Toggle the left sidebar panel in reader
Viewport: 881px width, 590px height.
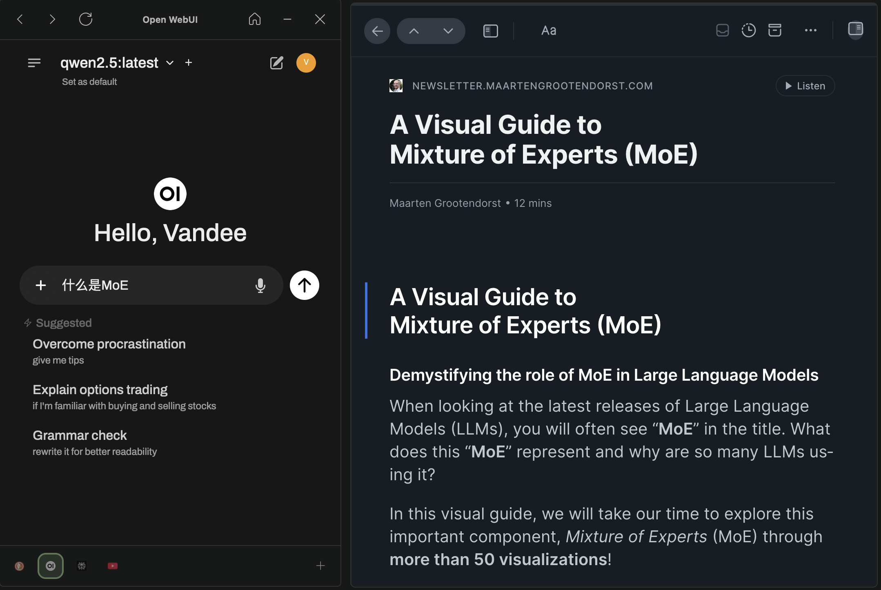click(x=490, y=31)
